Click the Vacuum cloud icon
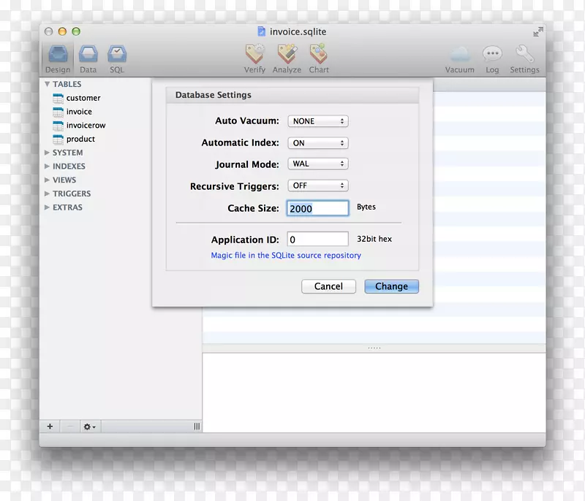The height and width of the screenshot is (501, 585). [x=459, y=55]
